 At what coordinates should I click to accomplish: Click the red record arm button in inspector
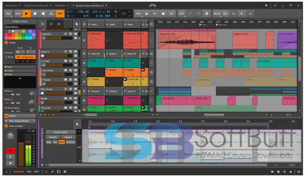click(10, 150)
